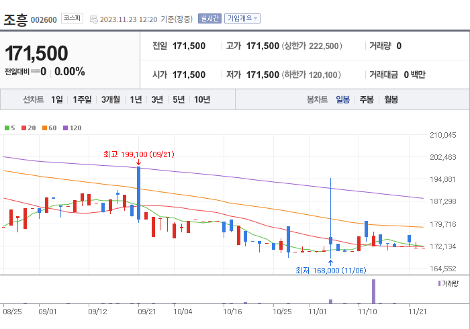The height and width of the screenshot is (329, 470).
Task: Select the 1주일 line chart tab
Action: (82, 99)
